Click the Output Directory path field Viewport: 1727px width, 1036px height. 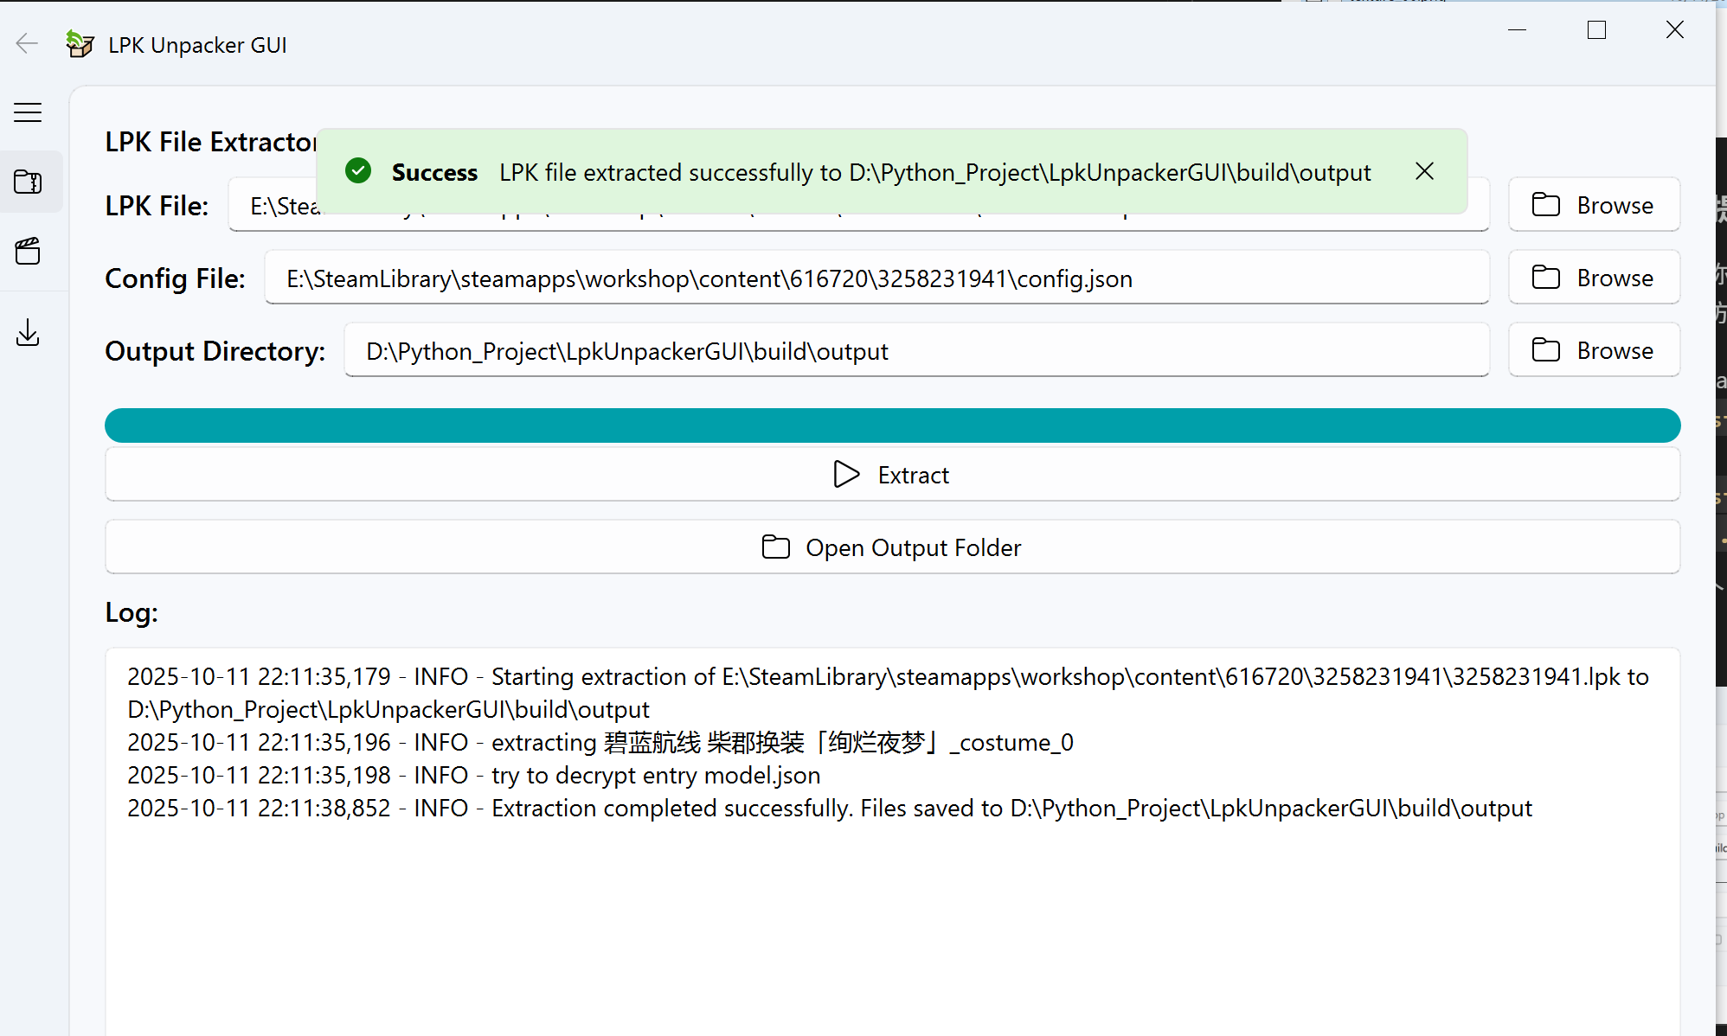(x=915, y=351)
